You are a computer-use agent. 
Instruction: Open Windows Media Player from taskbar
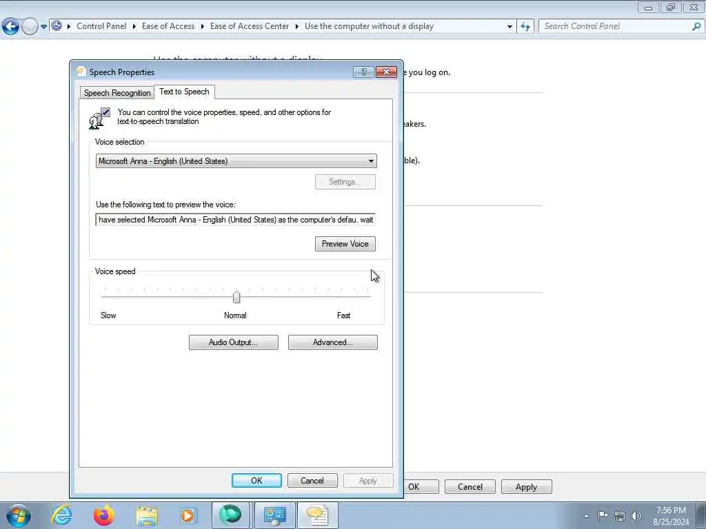point(188,515)
